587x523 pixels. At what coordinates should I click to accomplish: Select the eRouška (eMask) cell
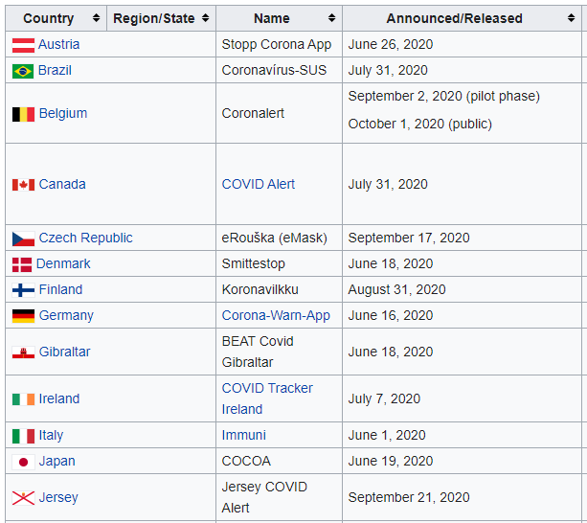(x=280, y=238)
